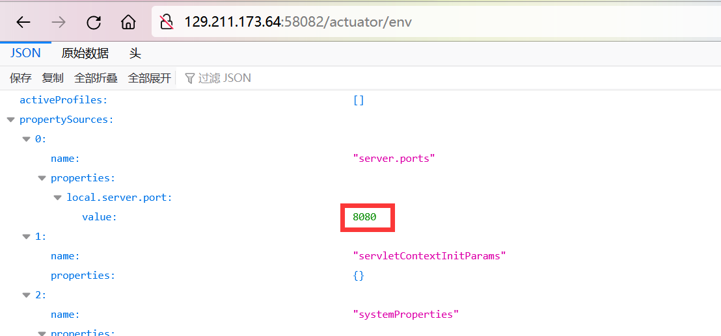Click the name key beside "systemProperties"
This screenshot has width=721, height=336.
[x=65, y=315]
